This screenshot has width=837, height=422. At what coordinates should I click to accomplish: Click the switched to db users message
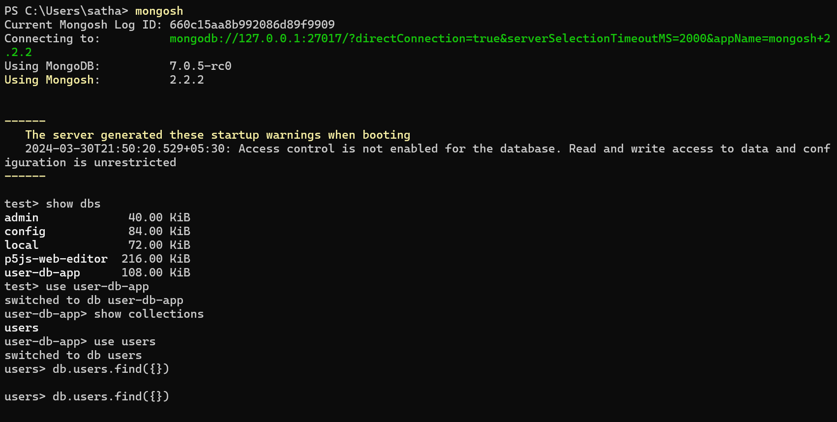coord(73,356)
